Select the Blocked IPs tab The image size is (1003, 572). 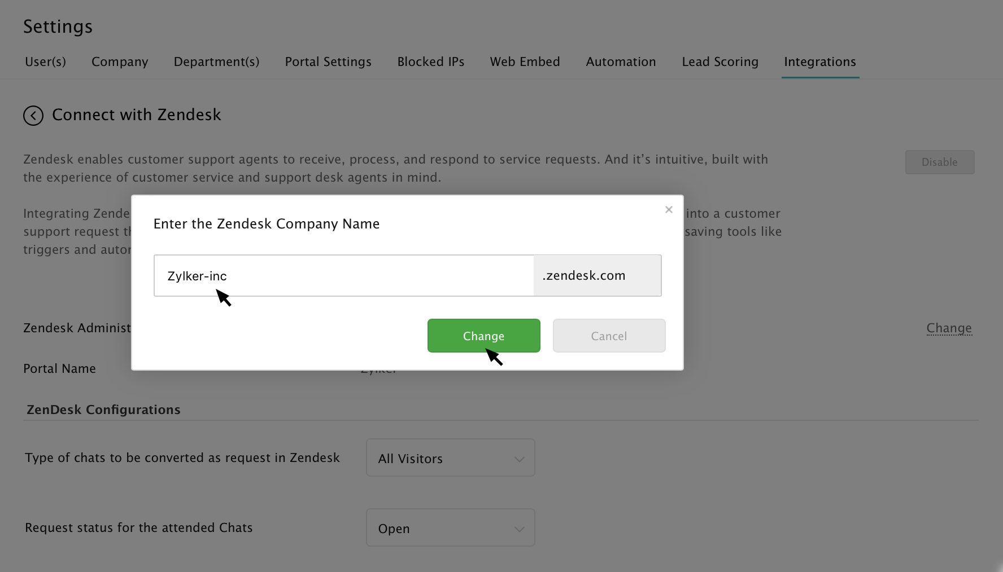click(x=430, y=62)
